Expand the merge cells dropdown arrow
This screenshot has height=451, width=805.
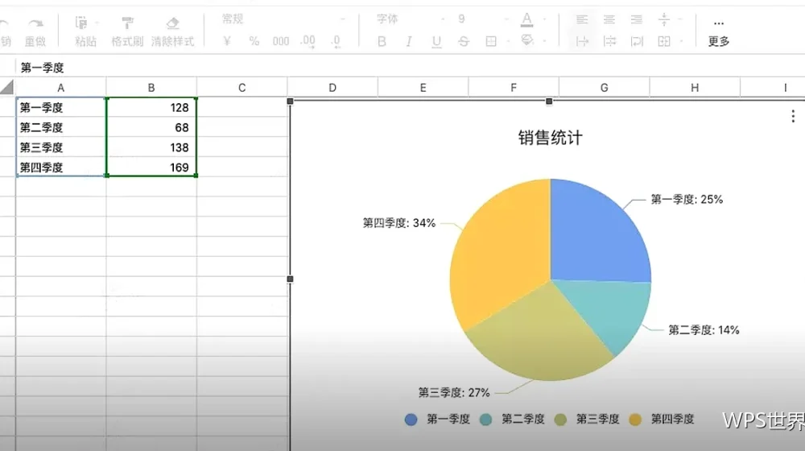[x=681, y=41]
